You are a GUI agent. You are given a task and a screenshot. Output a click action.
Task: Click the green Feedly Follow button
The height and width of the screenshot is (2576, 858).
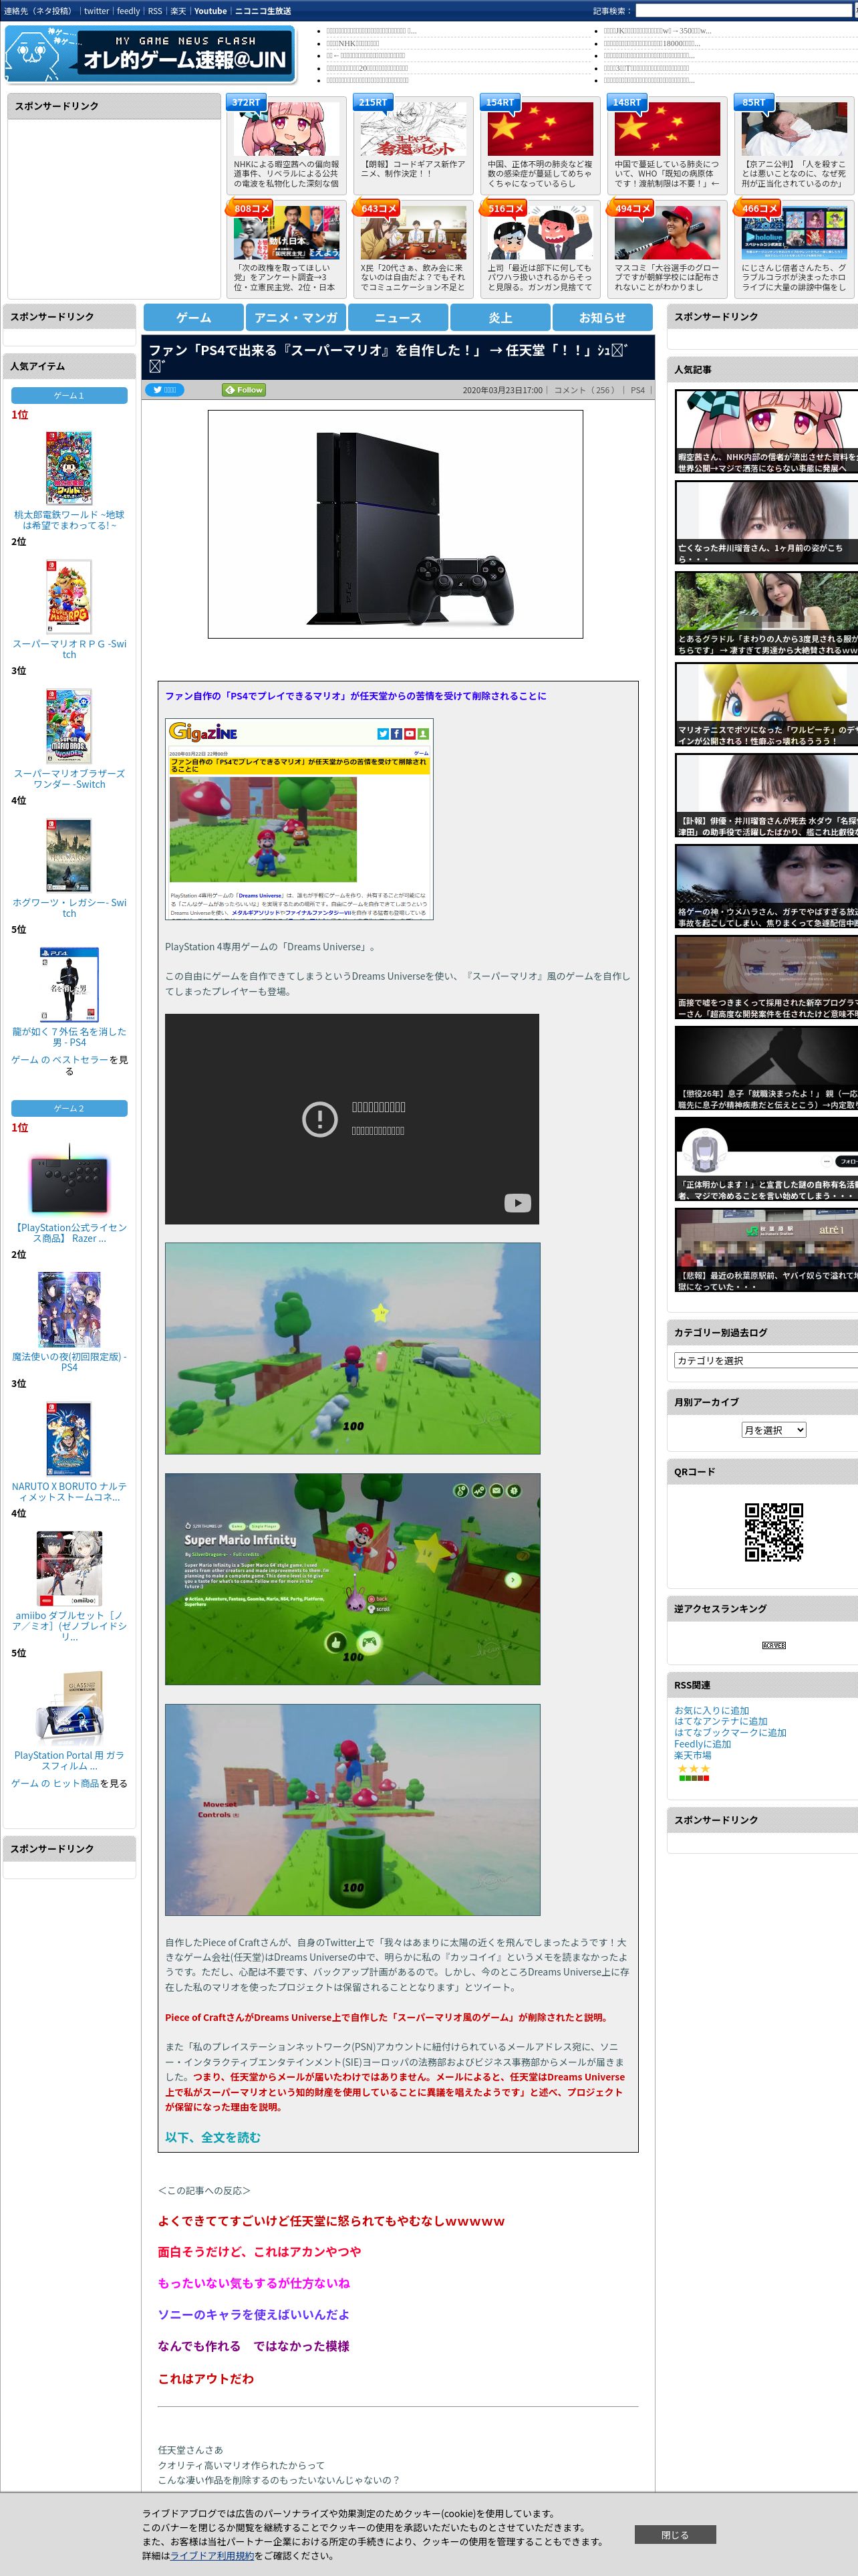tap(244, 390)
